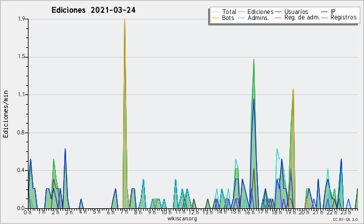Click the '16 h' x-axis label
364x224 pixels.
click(249, 212)
